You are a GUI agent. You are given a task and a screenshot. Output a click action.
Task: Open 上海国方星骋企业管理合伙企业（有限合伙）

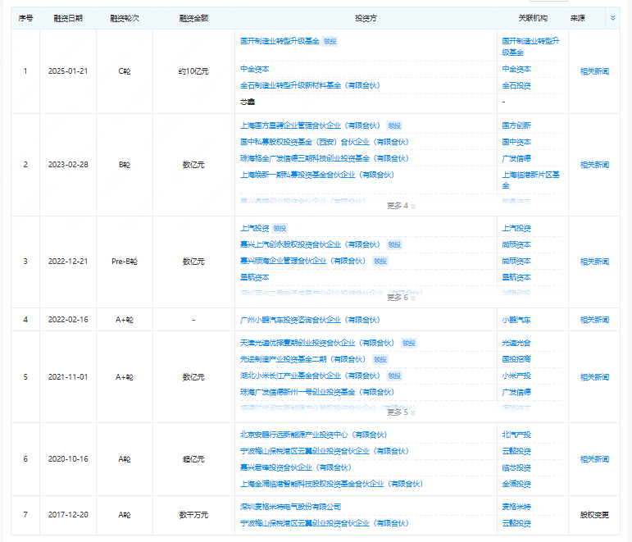coord(310,125)
